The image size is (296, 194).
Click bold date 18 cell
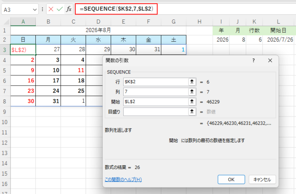tap(74, 81)
